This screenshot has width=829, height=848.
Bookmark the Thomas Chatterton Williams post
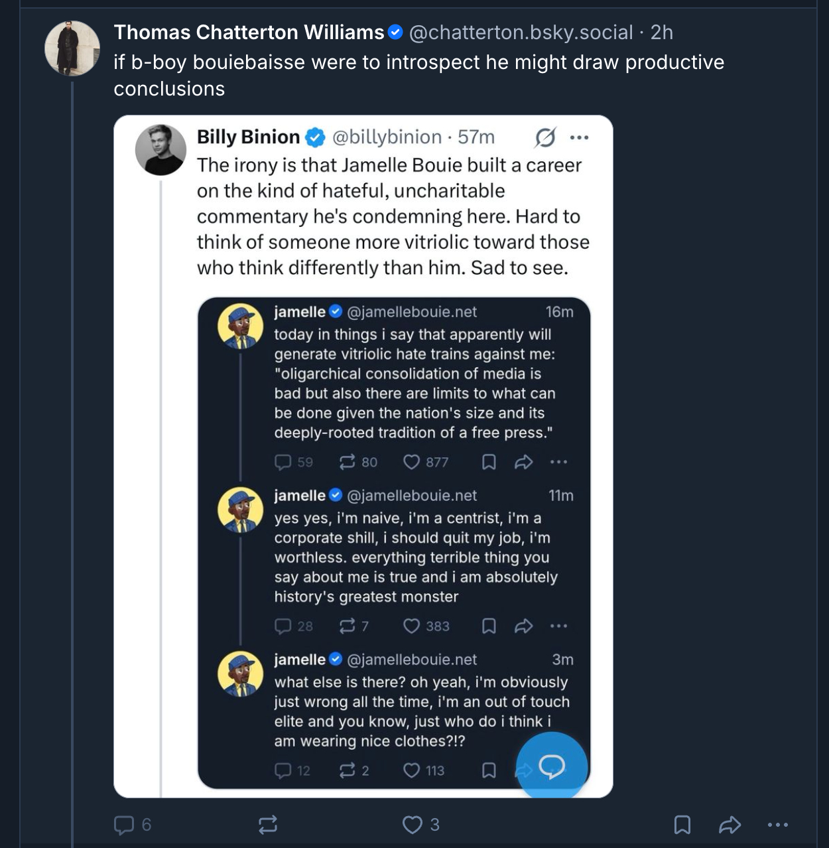tap(682, 825)
